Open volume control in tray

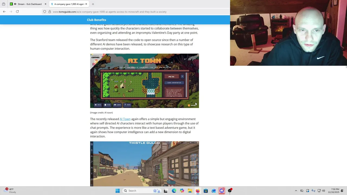323,191
